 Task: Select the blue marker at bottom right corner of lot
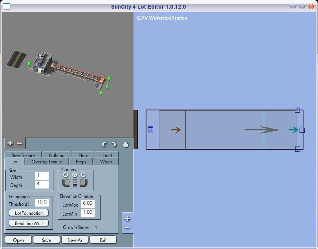pos(298,149)
